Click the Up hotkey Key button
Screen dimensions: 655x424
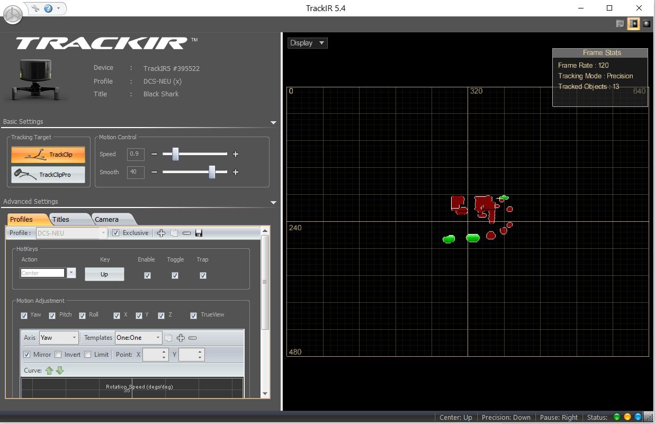[104, 274]
